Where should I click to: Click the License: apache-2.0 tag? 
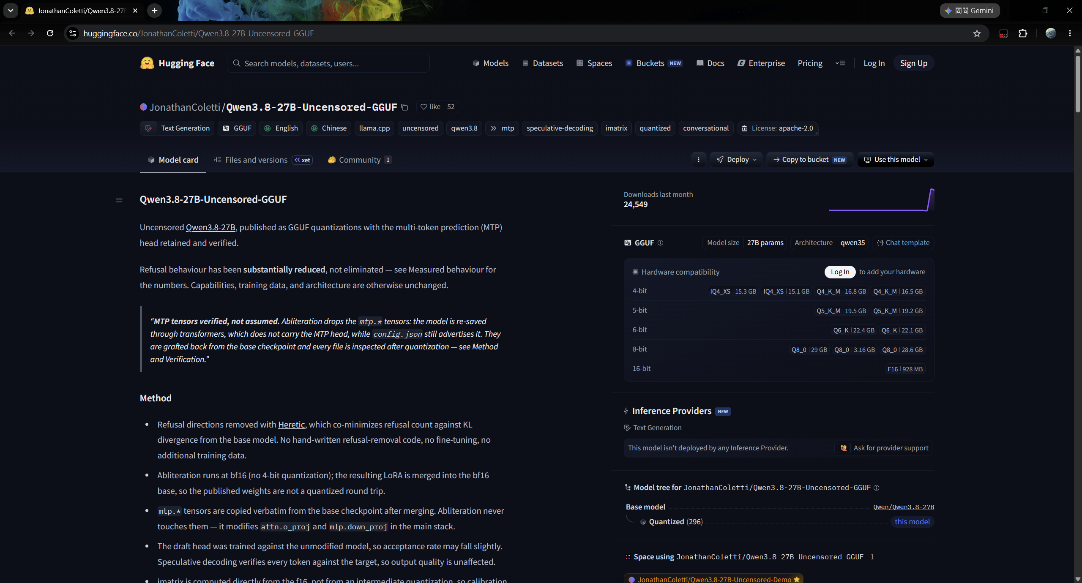coord(777,128)
